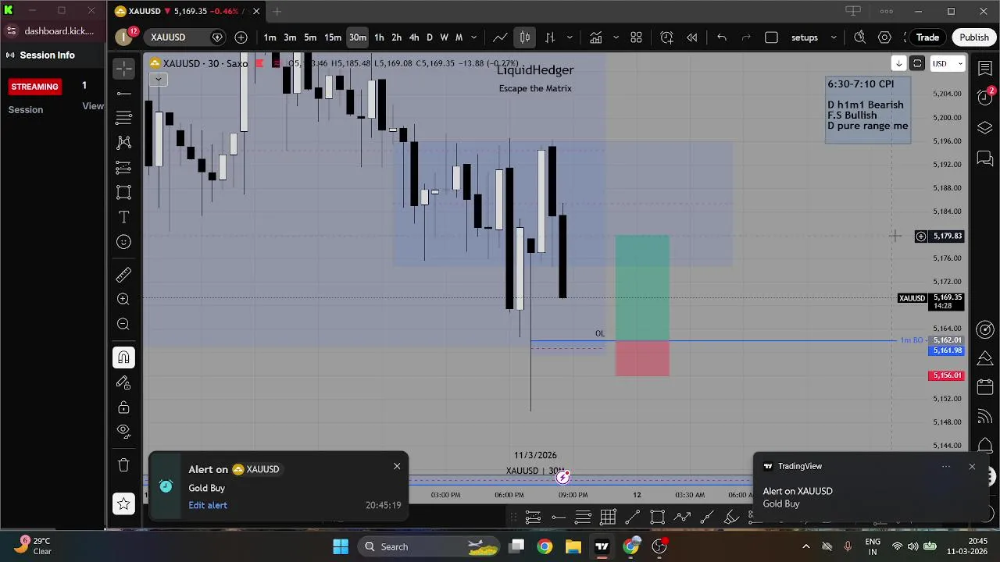Click the lightning event marker on timeline
Image resolution: width=1000 pixels, height=562 pixels.
[x=563, y=477]
